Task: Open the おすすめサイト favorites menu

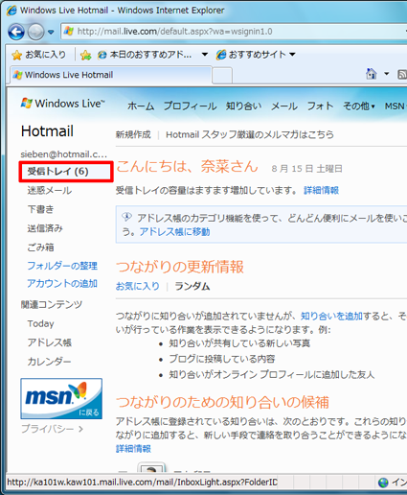Action: (256, 55)
